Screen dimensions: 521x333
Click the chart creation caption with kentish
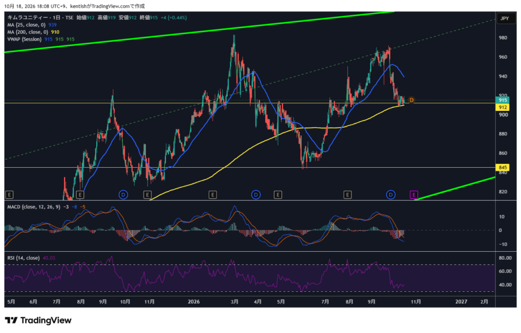pos(74,6)
